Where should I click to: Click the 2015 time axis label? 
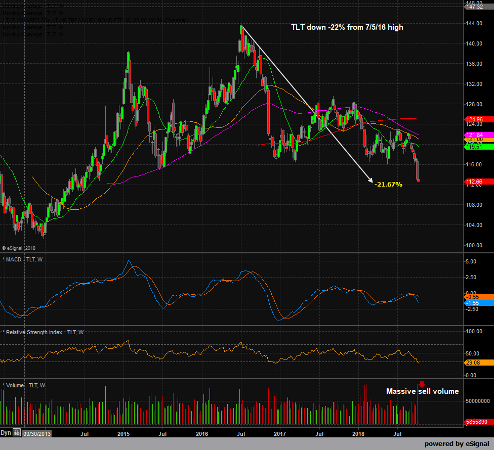124,434
